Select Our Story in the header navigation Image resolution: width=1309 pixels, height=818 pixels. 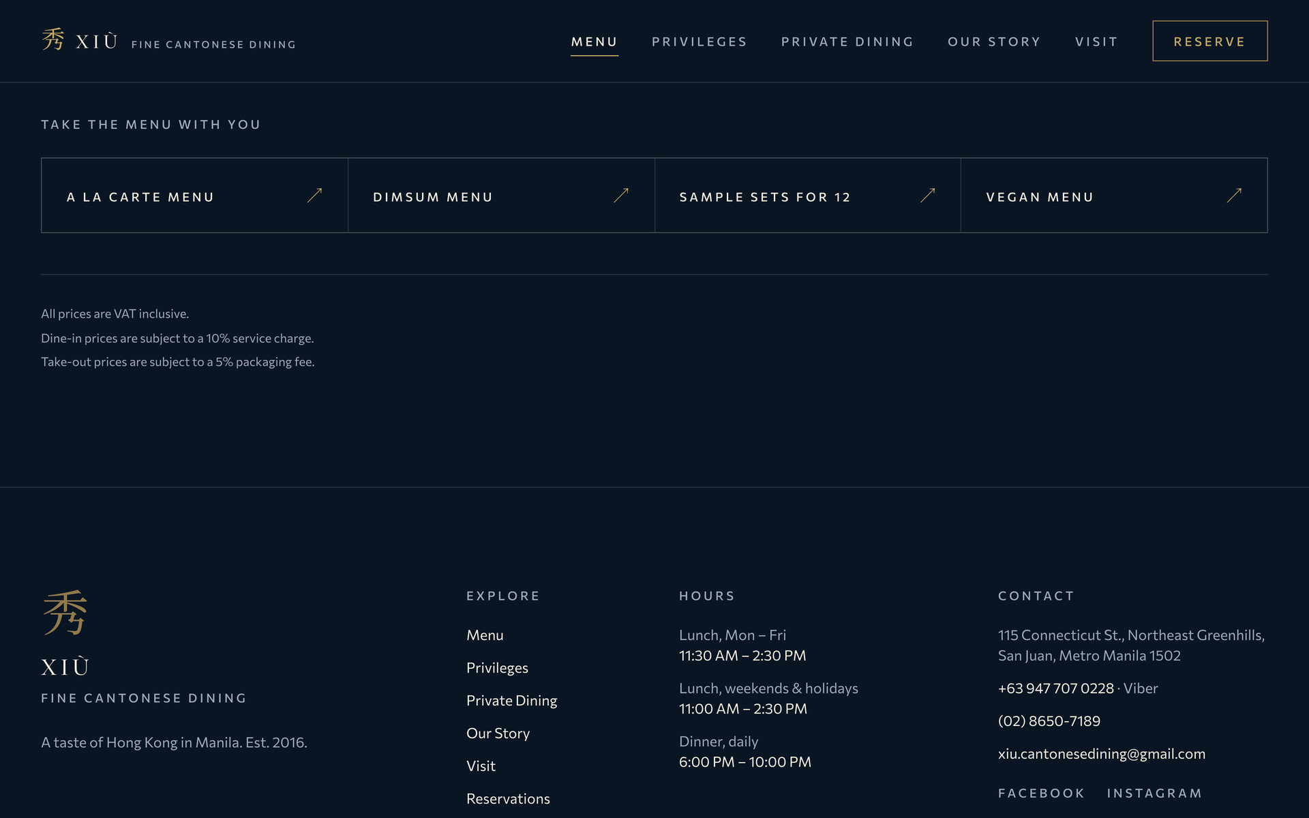click(994, 42)
